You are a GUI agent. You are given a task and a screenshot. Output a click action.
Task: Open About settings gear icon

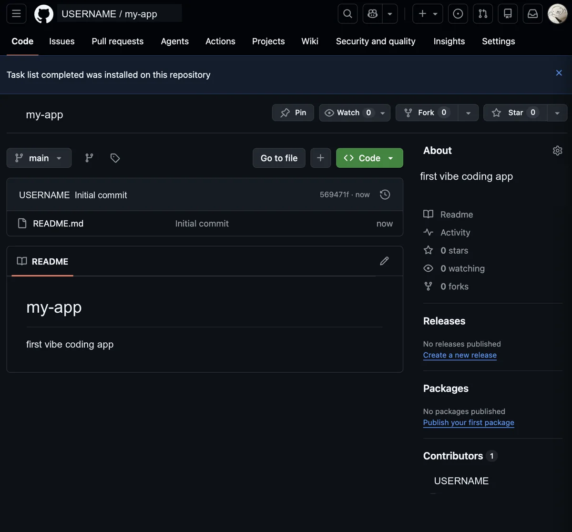(557, 151)
